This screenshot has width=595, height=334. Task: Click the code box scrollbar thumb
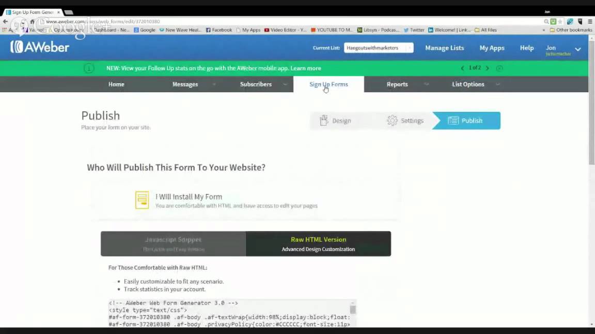point(353,309)
